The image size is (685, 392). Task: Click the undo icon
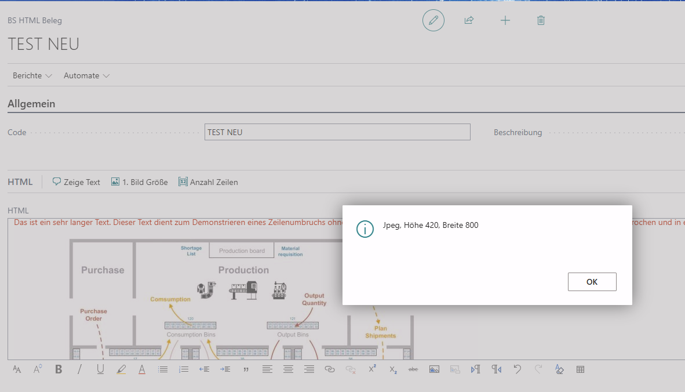click(518, 369)
